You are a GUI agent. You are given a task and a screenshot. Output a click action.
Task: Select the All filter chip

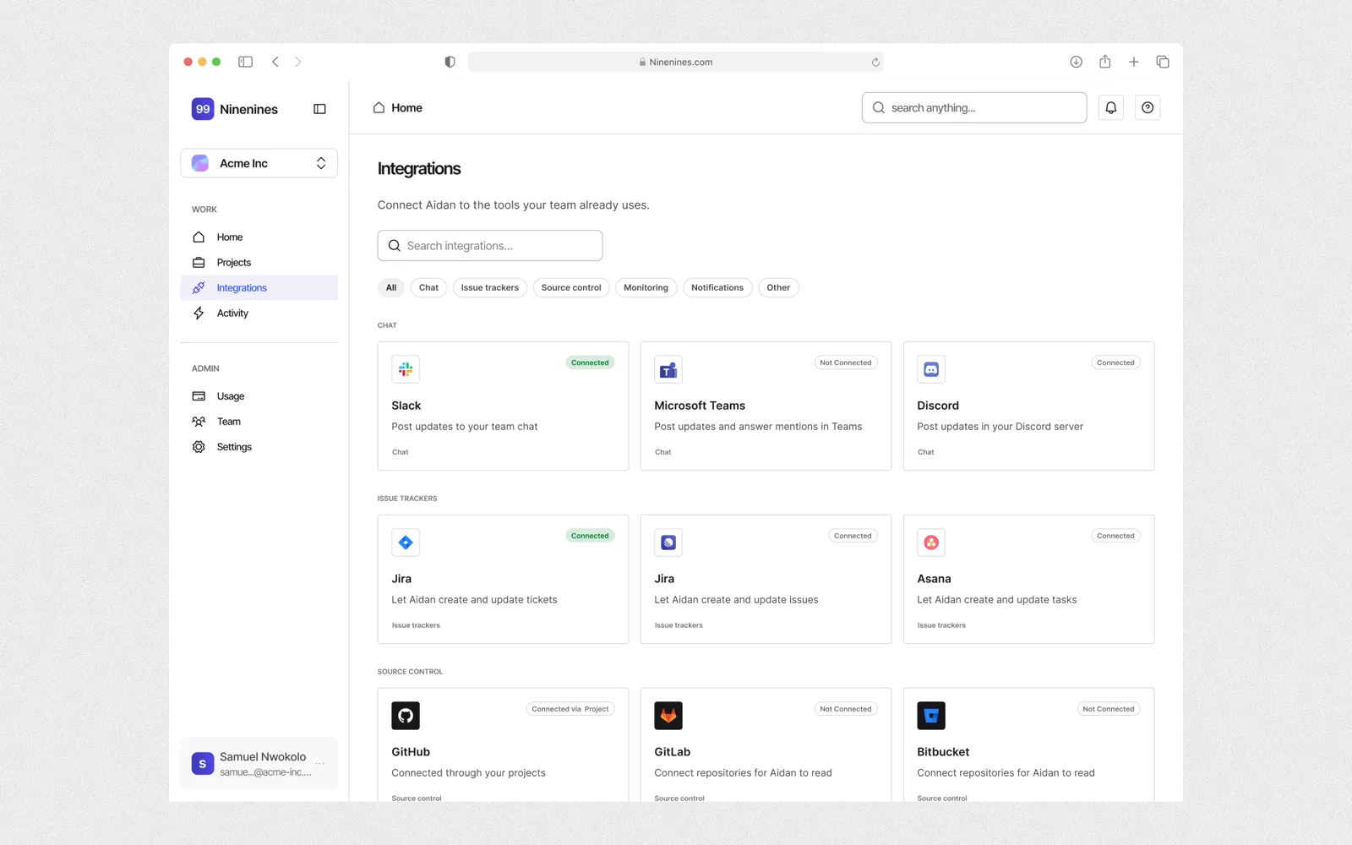391,288
